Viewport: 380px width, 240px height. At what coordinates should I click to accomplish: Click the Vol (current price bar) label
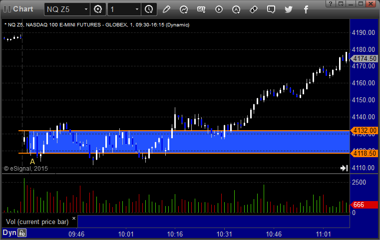37,222
